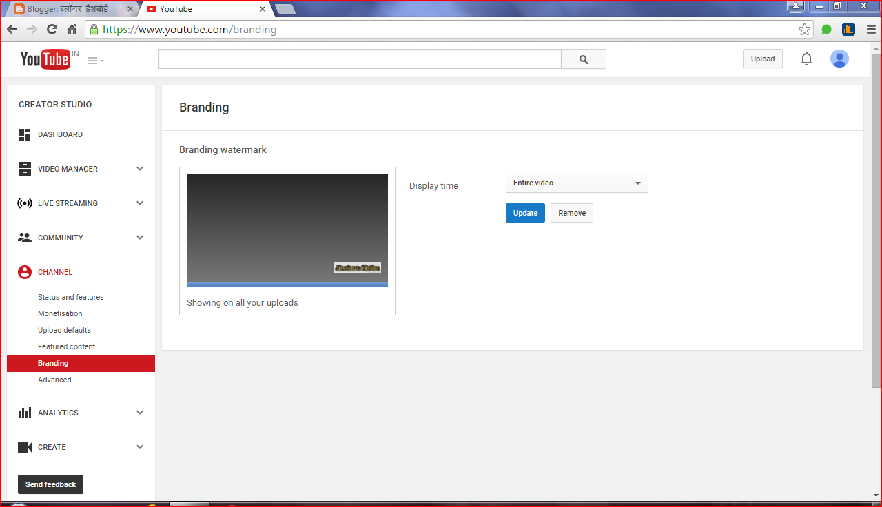The height and width of the screenshot is (507, 882).
Task: Open the guide menu next to YouTube logo
Action: pyautogui.click(x=96, y=61)
